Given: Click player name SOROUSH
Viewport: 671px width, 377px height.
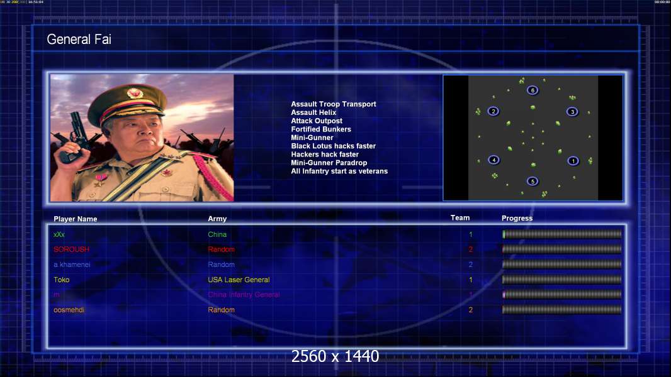Looking at the screenshot, I should (x=72, y=249).
